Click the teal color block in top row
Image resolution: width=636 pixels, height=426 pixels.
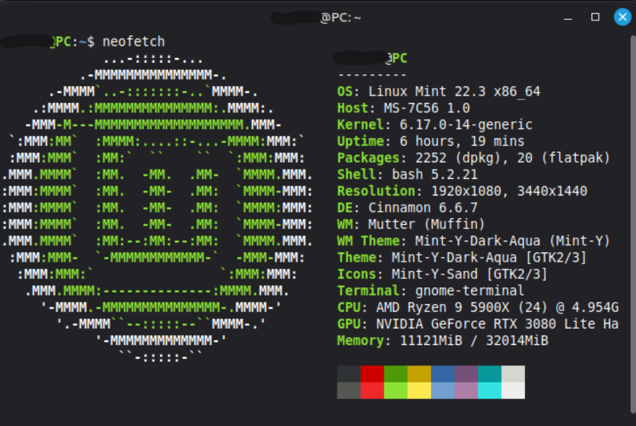pyautogui.click(x=490, y=374)
